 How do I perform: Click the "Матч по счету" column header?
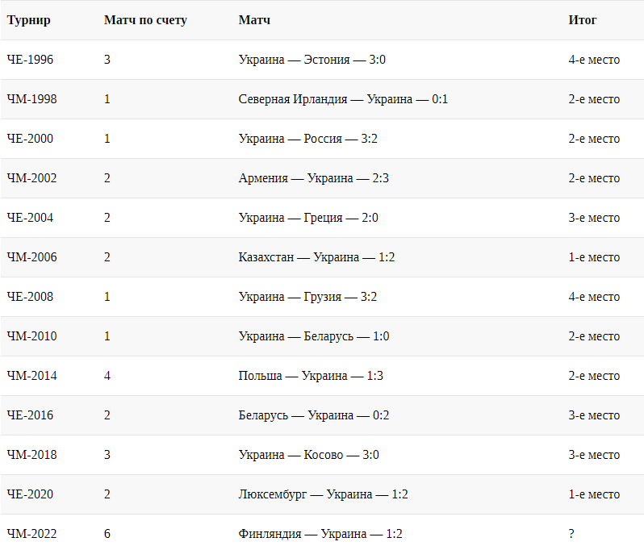click(x=145, y=20)
